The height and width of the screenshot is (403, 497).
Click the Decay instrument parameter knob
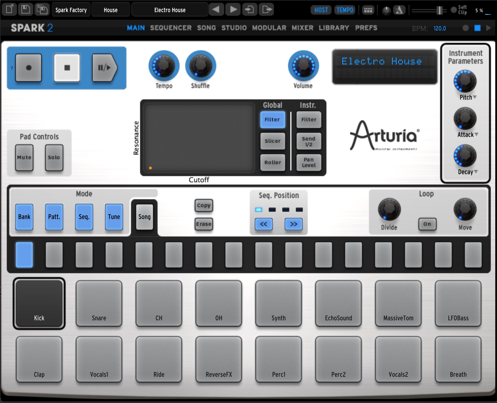[465, 156]
